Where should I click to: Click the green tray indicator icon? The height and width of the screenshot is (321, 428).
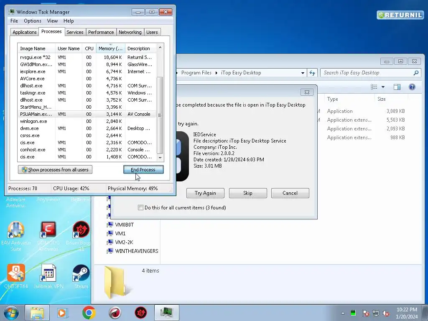[353, 313]
